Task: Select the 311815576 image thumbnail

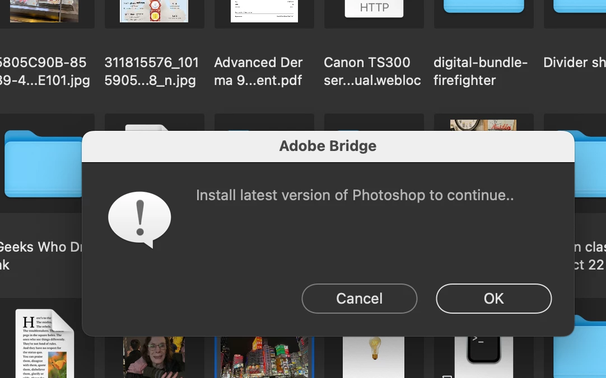Action: coord(154,11)
